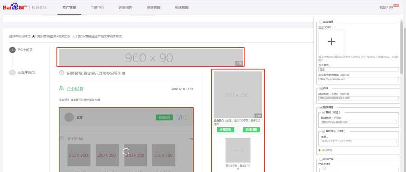
Task: Select the 图片+相关知识 style radio button
Action: 33,36
